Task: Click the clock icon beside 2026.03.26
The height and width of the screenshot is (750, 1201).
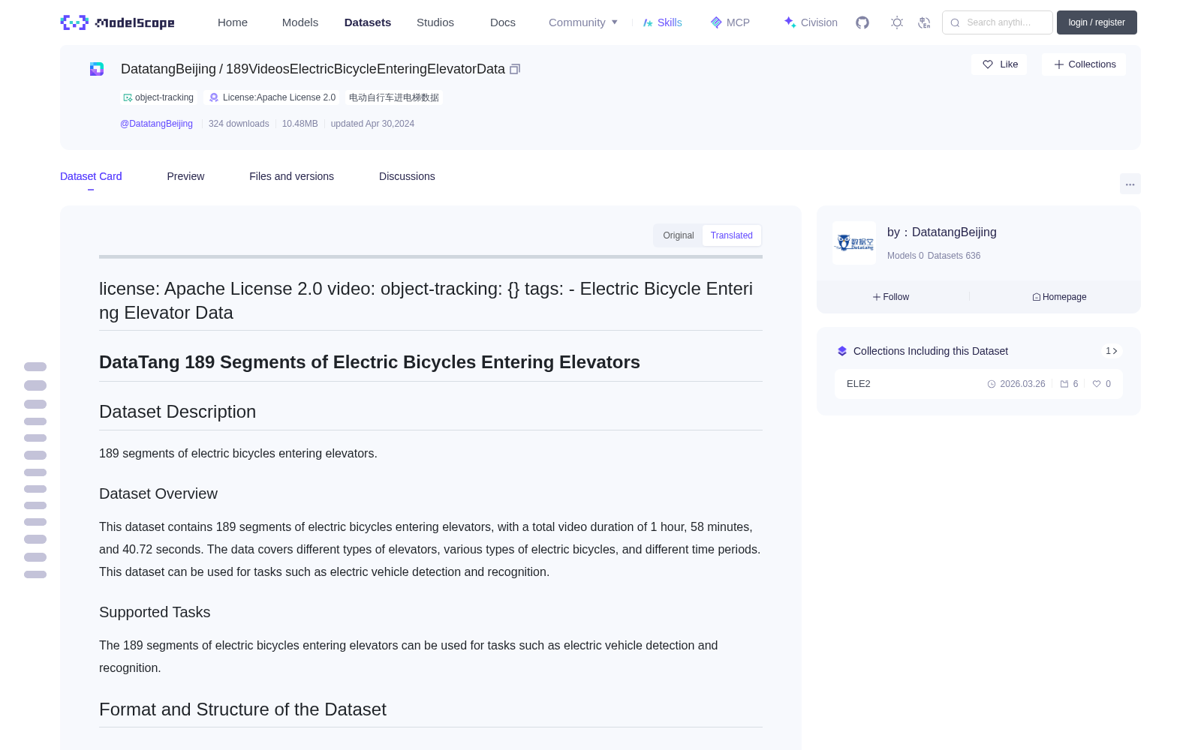Action: coord(992,384)
